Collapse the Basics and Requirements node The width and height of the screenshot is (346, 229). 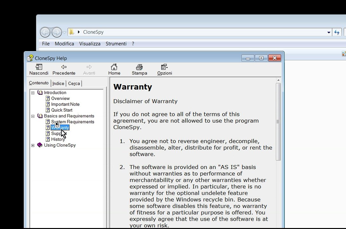point(33,116)
